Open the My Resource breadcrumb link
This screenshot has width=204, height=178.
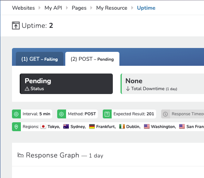[112, 8]
